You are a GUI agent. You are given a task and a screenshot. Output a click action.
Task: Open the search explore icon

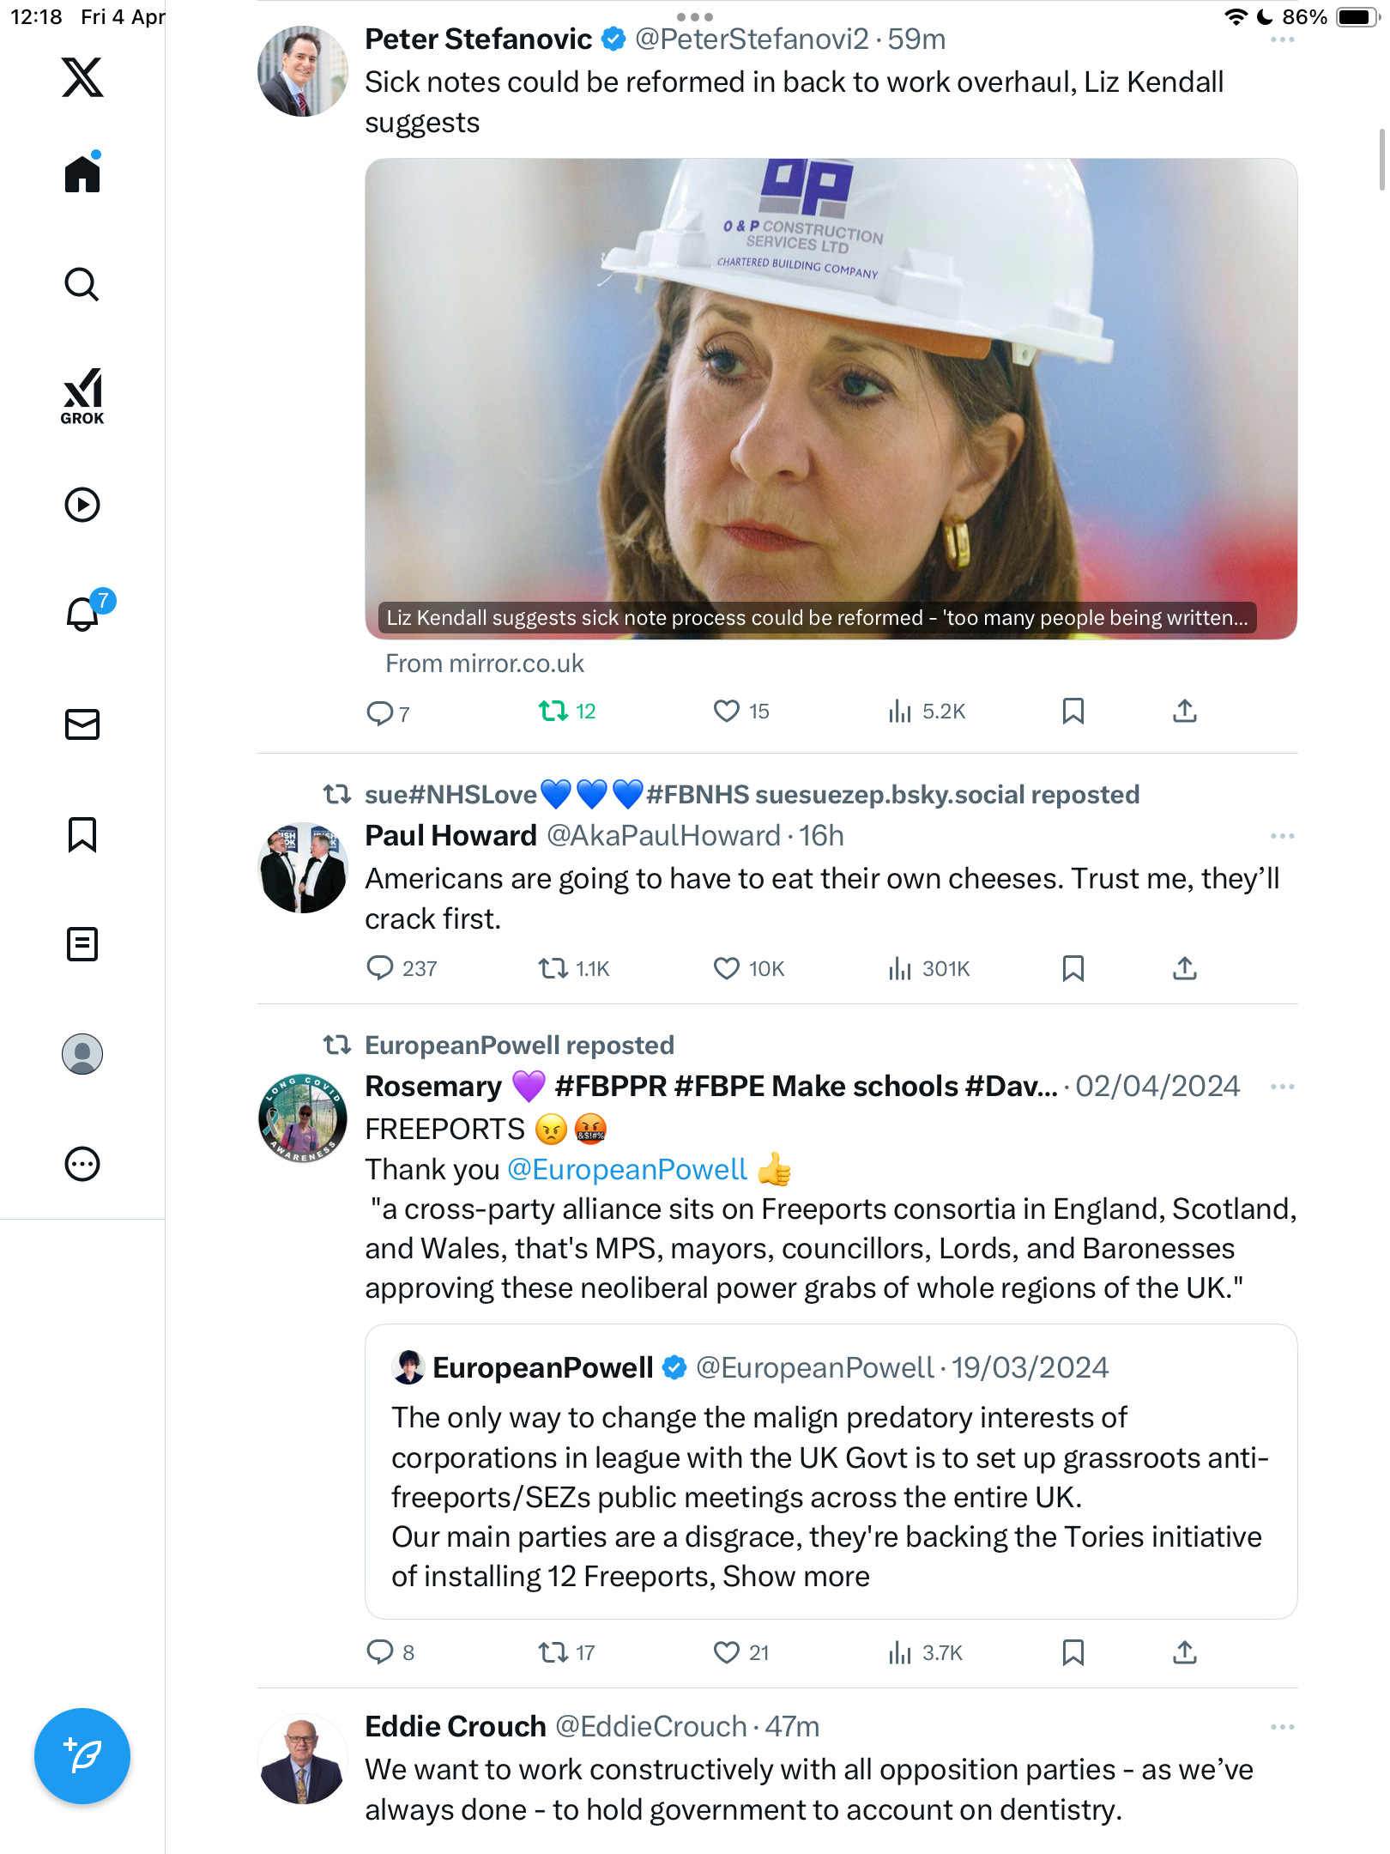click(82, 284)
